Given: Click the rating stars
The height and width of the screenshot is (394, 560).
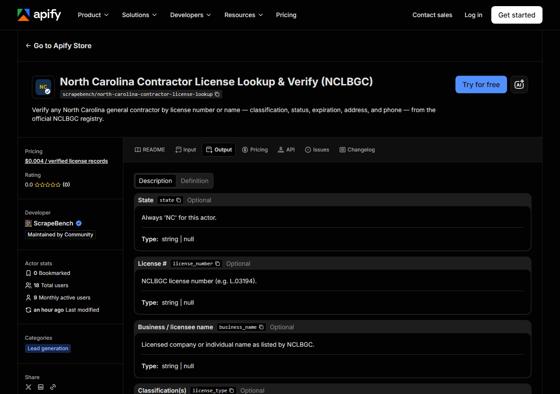Looking at the screenshot, I should (x=48, y=185).
